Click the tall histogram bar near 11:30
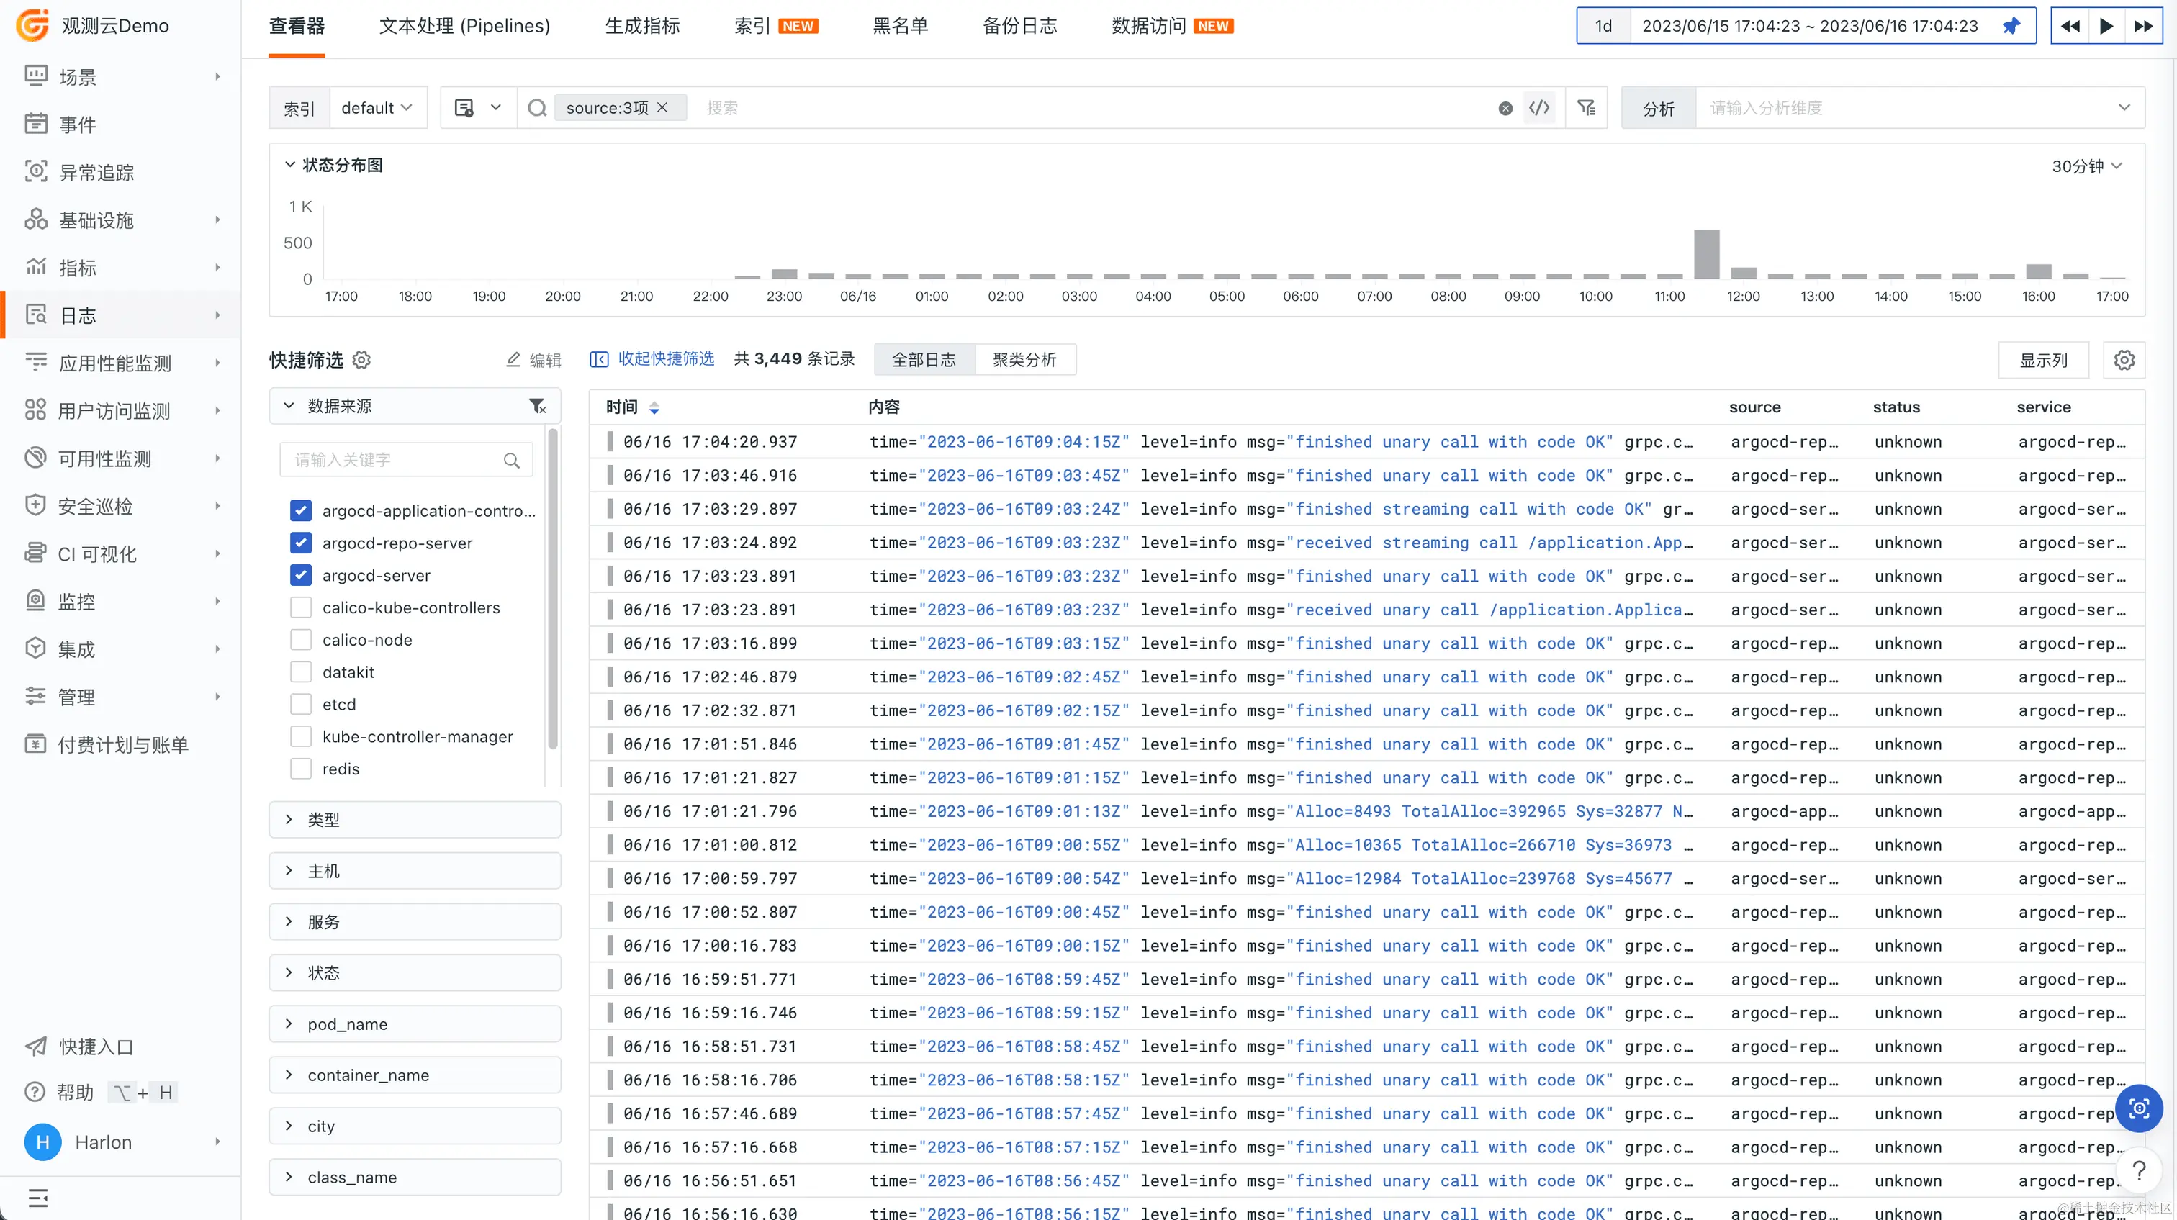2177x1220 pixels. 1706,253
